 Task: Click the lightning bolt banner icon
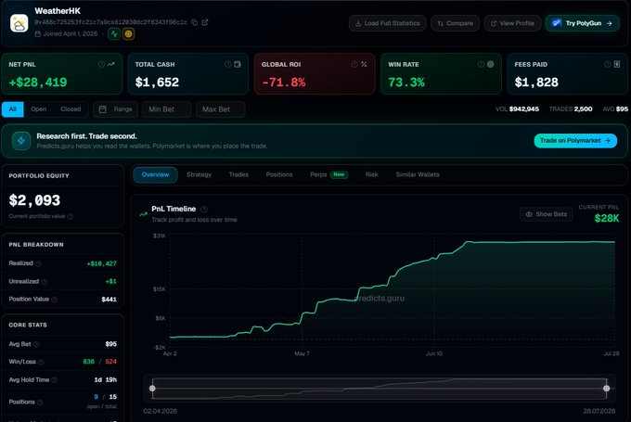(21, 141)
